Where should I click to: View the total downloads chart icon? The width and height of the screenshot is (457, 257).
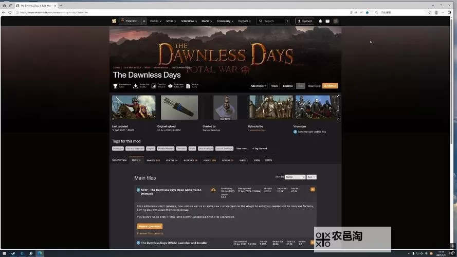[x=154, y=86]
